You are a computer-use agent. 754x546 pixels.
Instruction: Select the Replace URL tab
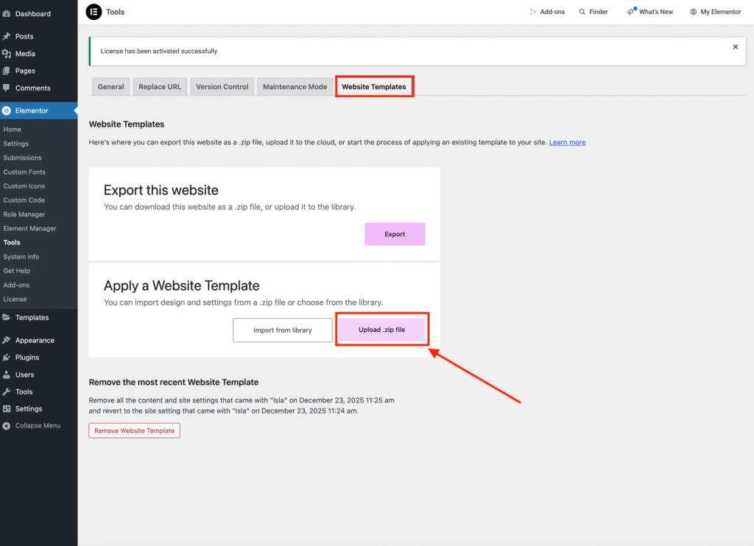coord(160,87)
